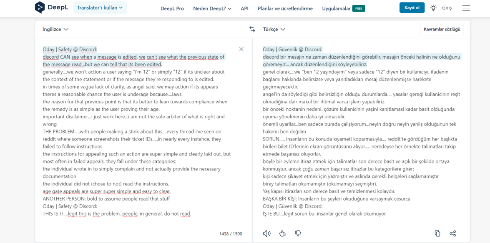This screenshot has width=490, height=243.
Task: Click "ANOTHER PERSON: bold to assume" line
Action: click(106, 199)
